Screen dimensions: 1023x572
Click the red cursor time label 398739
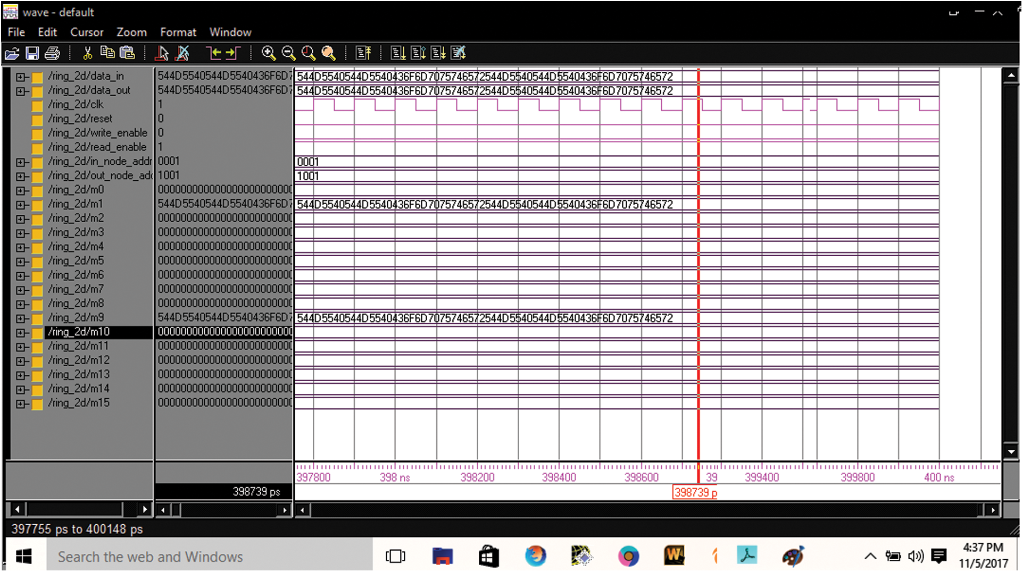point(695,493)
